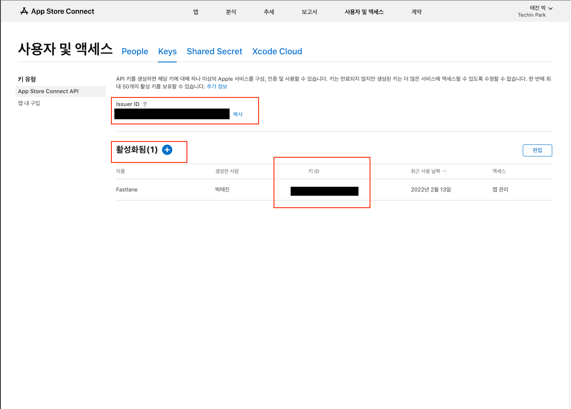Click the App Store Connect logo
This screenshot has width=571, height=409.
[x=57, y=12]
